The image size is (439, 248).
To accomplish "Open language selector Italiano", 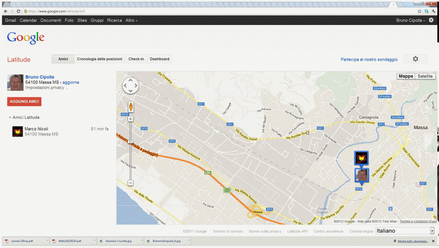I will click(x=405, y=230).
